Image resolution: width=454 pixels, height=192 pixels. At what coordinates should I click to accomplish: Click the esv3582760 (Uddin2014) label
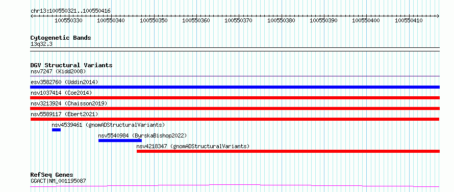64,82
